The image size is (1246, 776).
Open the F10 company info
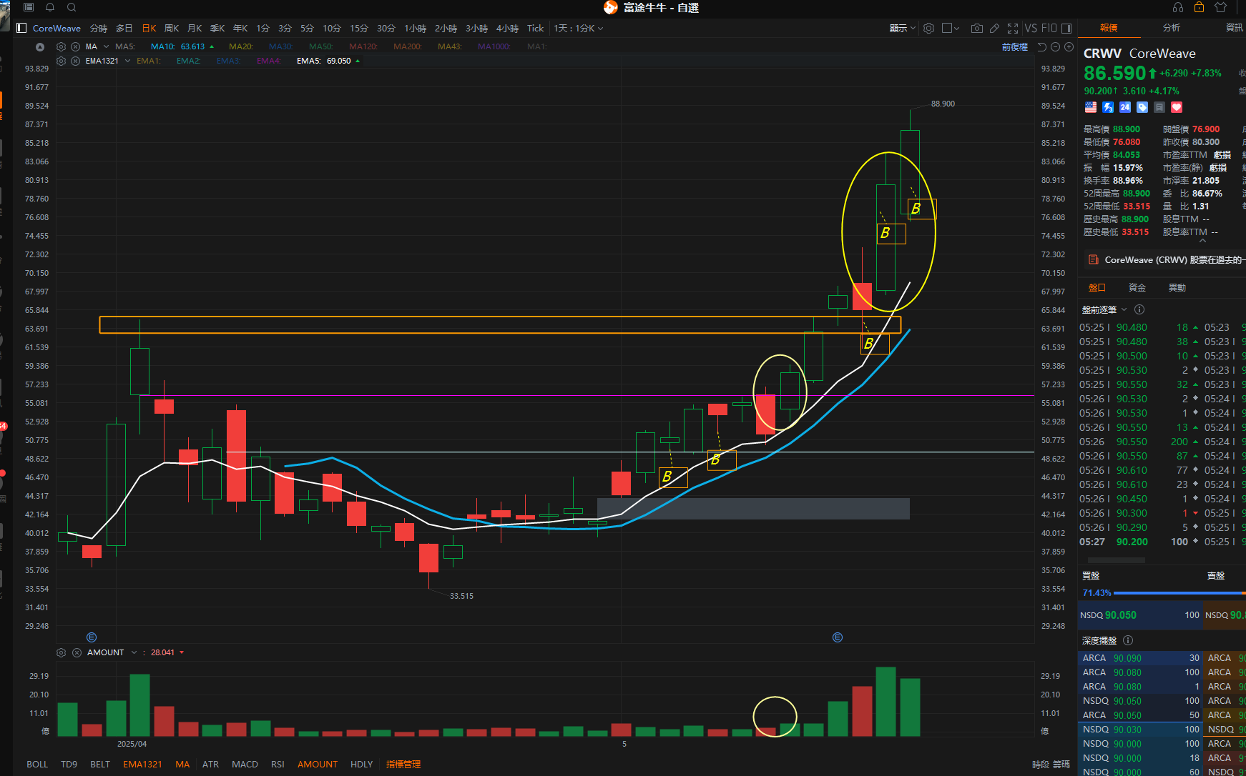pos(1049,29)
